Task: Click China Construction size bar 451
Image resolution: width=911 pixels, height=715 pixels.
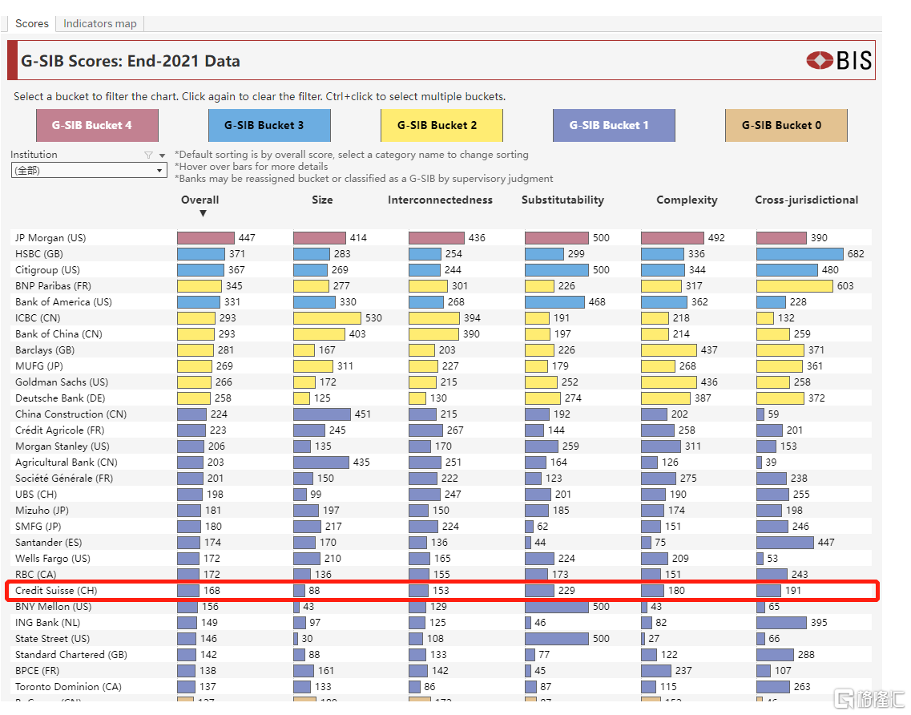Action: coord(322,414)
